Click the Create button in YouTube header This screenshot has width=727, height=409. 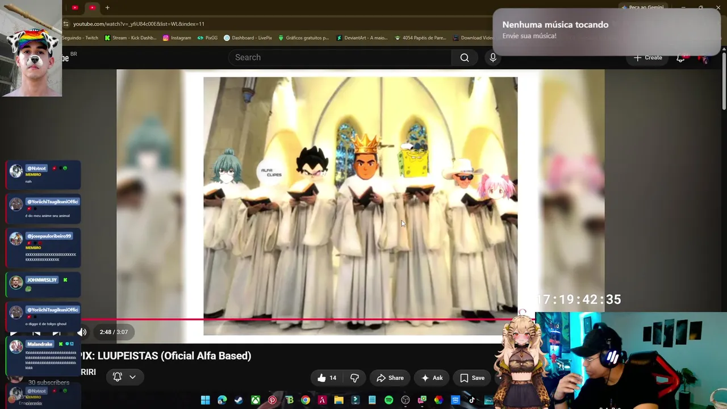(x=648, y=57)
